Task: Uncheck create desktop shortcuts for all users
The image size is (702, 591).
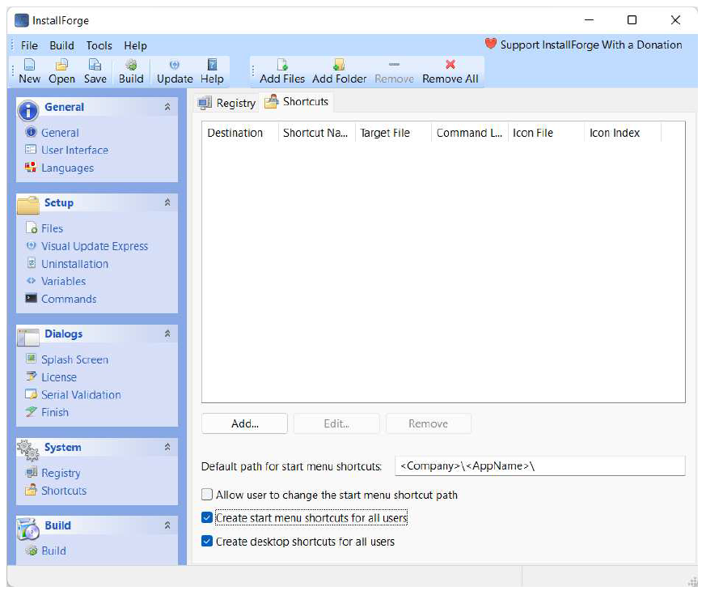Action: pyautogui.click(x=208, y=542)
